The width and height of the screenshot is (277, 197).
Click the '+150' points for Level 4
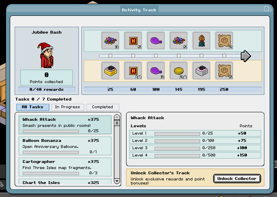242,155
